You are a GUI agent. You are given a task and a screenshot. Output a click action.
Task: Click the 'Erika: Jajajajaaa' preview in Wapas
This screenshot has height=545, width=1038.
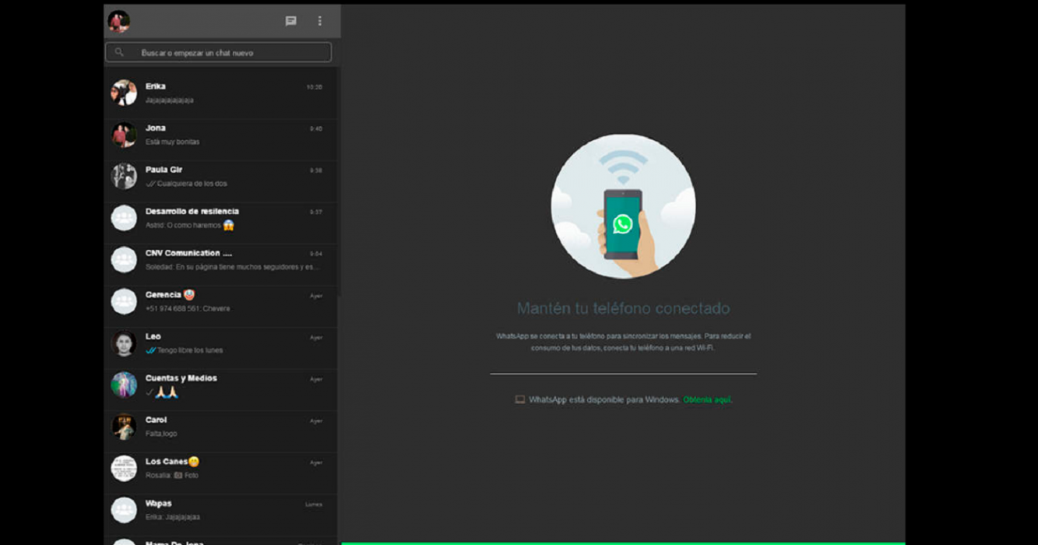pos(173,517)
